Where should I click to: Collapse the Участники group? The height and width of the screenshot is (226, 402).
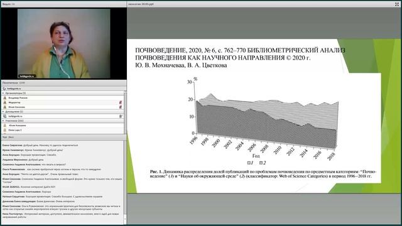point(3,121)
